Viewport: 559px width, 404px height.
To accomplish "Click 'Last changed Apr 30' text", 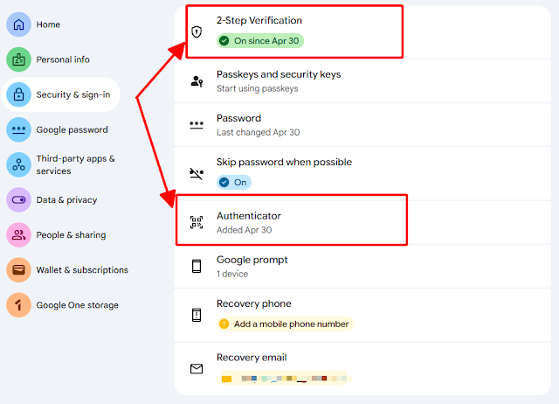I will click(259, 132).
